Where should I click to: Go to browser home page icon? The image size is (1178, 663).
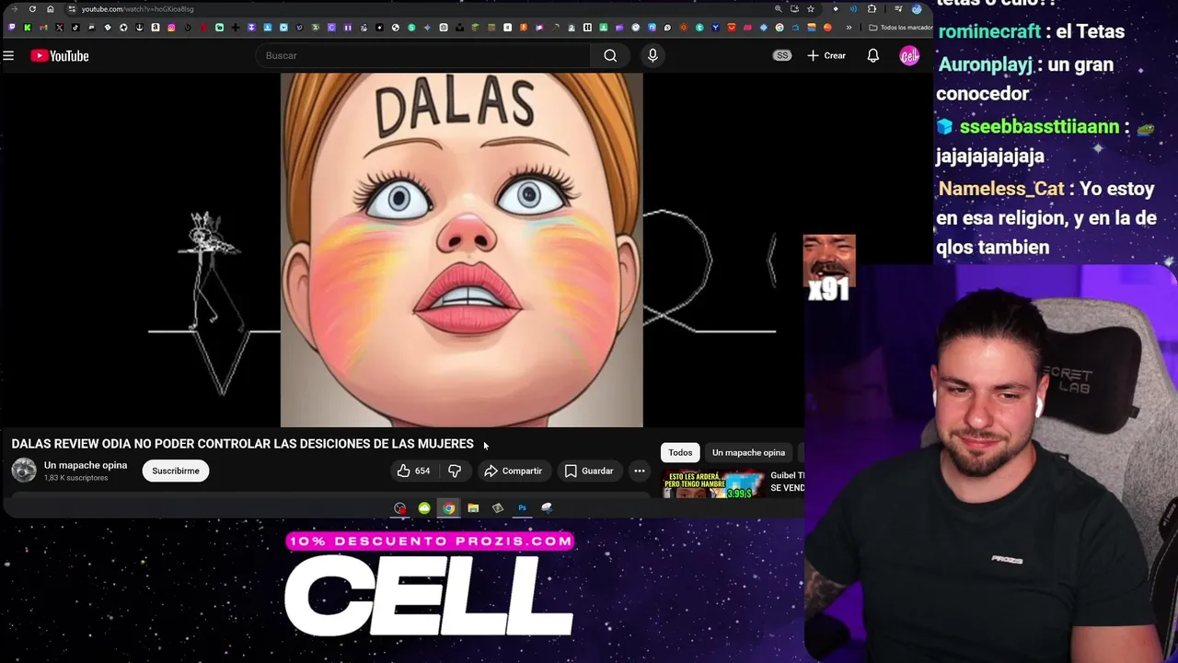click(50, 9)
